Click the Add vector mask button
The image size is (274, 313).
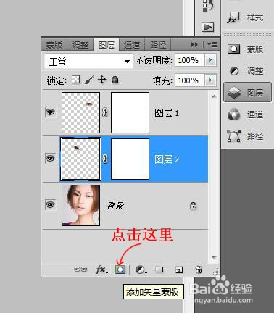[x=120, y=270]
